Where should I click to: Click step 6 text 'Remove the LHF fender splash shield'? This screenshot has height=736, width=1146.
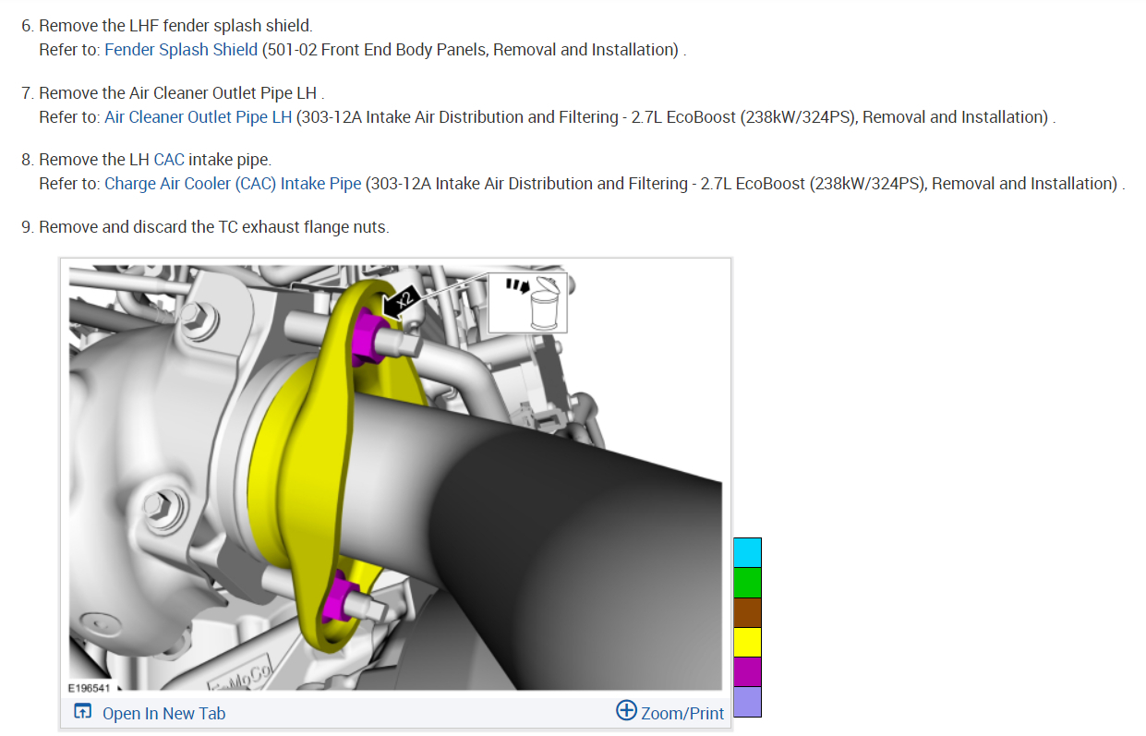pos(175,26)
